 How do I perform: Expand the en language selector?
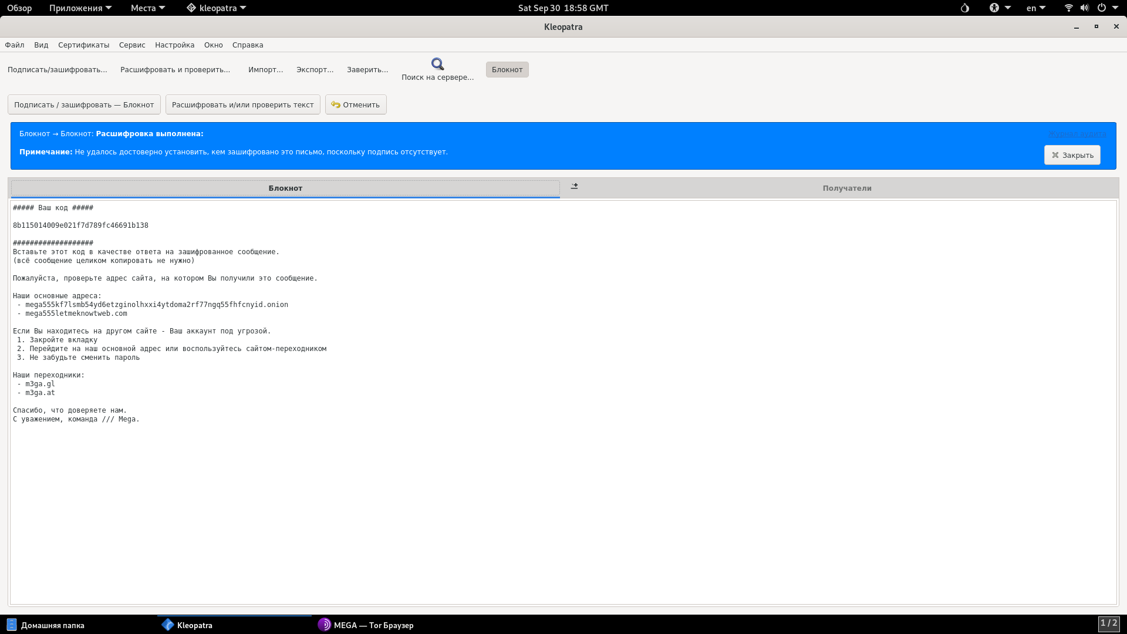1035,8
